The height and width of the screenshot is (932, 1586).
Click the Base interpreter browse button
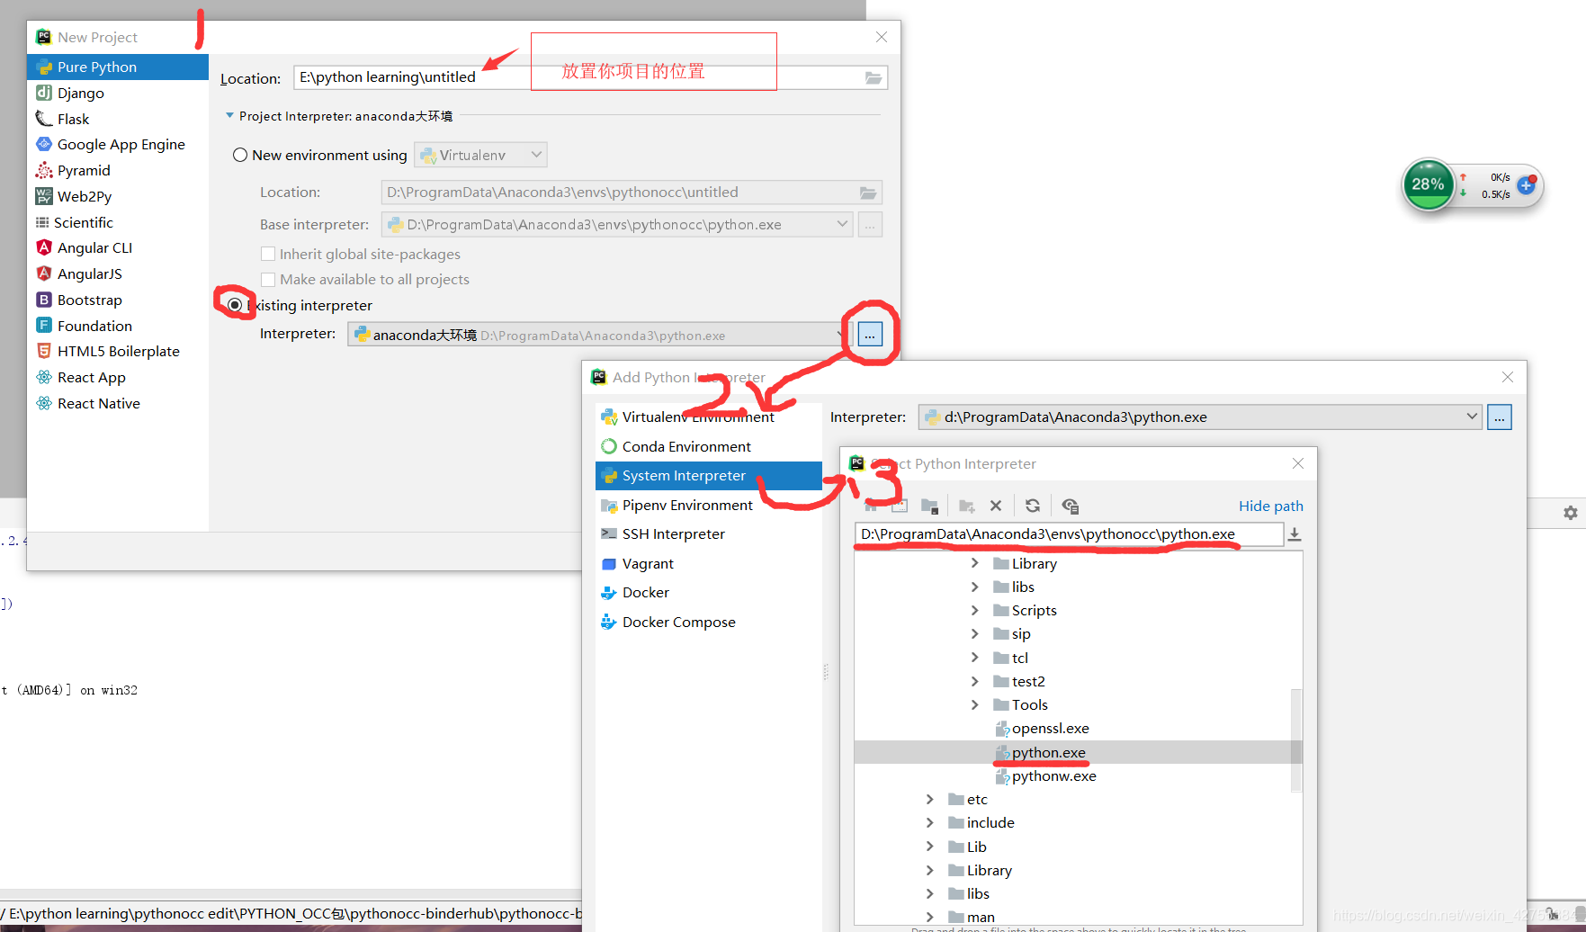(x=870, y=225)
